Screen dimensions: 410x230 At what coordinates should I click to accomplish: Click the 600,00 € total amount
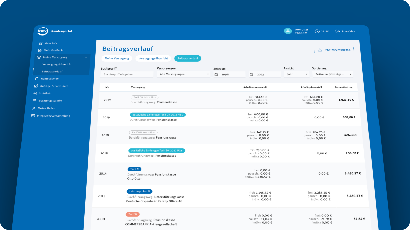[x=349, y=117]
